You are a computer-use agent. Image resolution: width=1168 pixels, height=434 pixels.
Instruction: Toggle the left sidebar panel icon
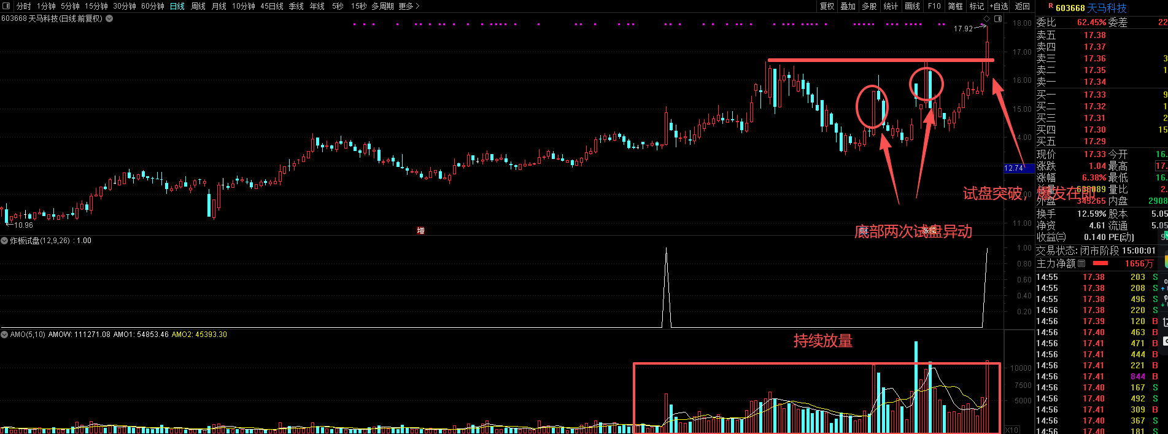pos(6,6)
